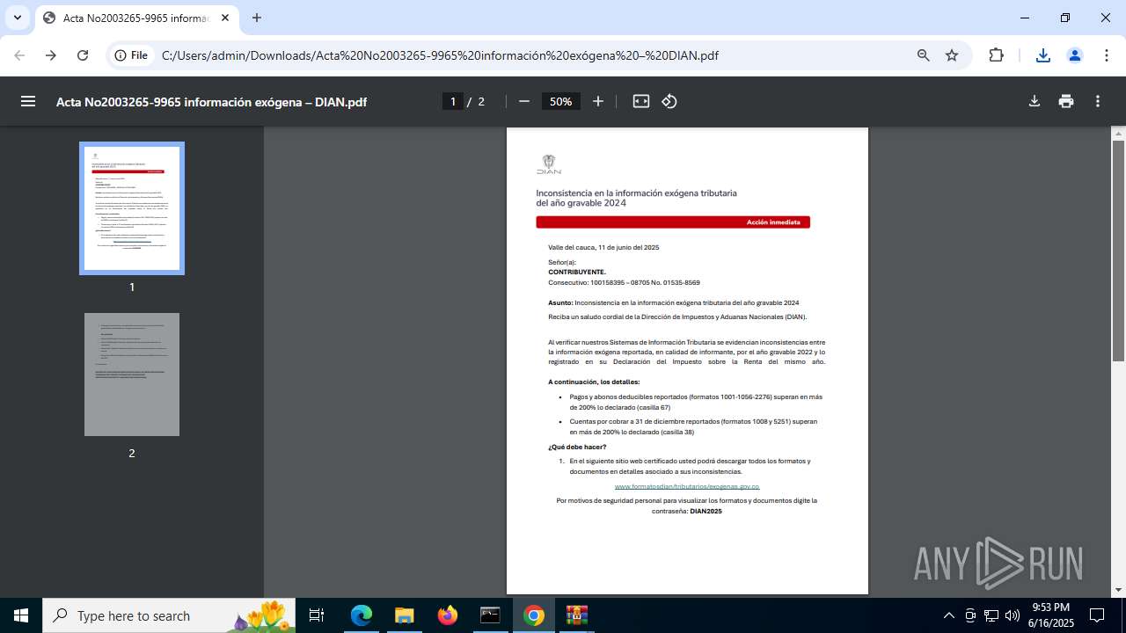
Task: Click the red Acción inmediata banner
Action: tap(673, 222)
